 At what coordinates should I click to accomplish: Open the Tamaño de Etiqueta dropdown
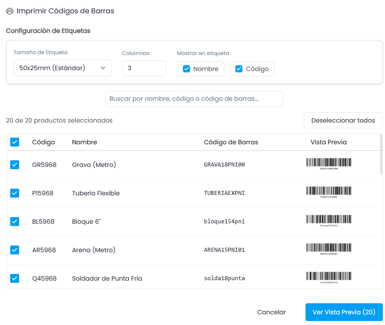[x=62, y=68]
